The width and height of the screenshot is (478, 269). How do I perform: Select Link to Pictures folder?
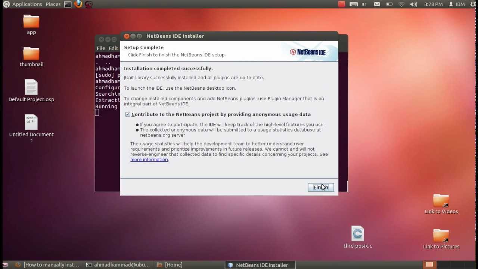[441, 239]
